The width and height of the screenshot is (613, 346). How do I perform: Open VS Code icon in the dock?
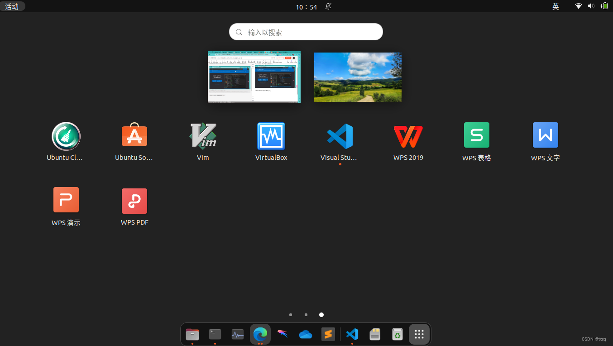coord(352,334)
